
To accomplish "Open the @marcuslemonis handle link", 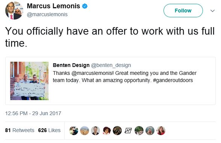I will coord(47,14).
